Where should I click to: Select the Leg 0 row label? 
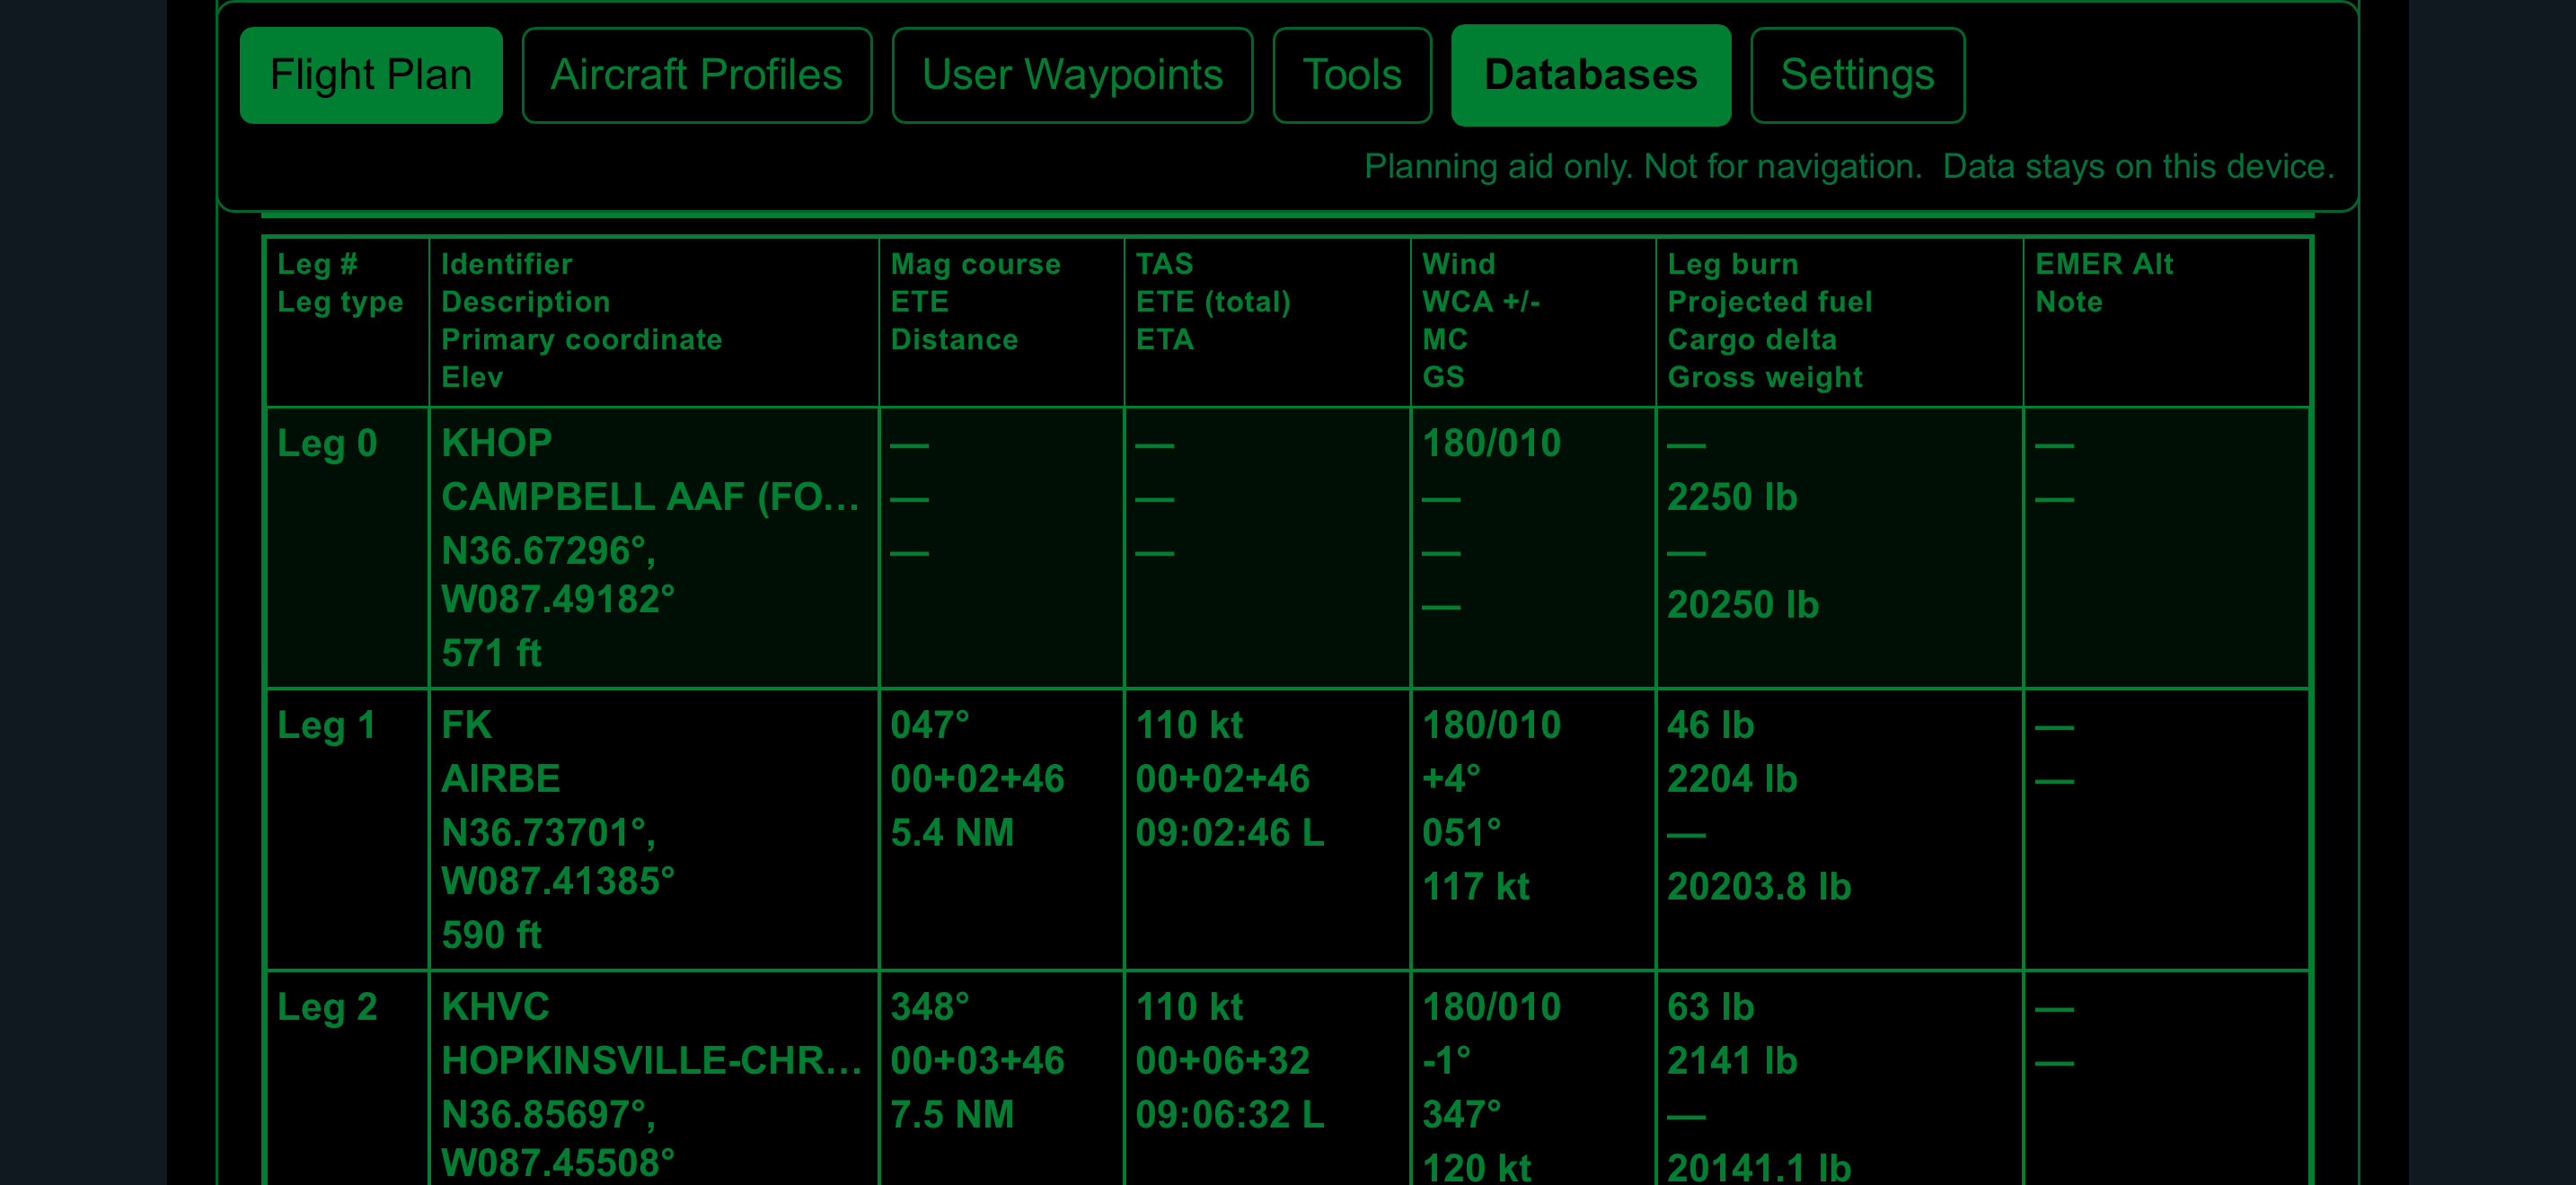(327, 443)
